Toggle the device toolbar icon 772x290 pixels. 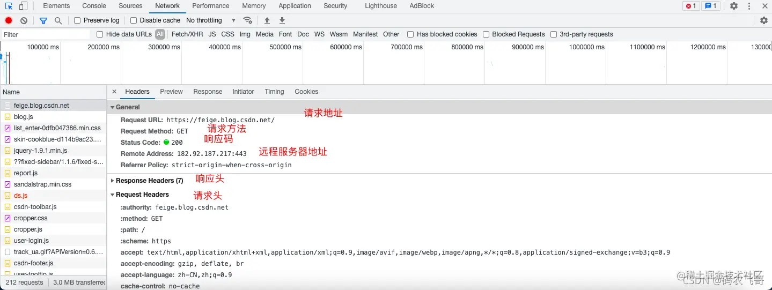click(23, 6)
